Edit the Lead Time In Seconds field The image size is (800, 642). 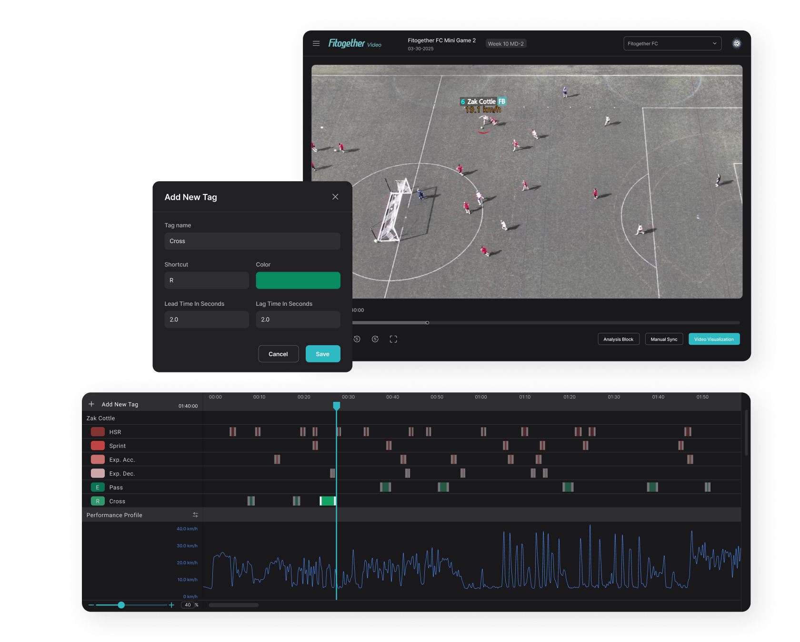[207, 320]
